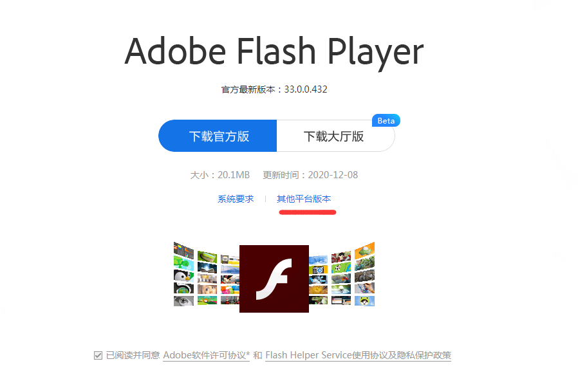Viewport: 578px width, 368px height.
Task: Click the glowing open book thumbnail
Action: 207,268
